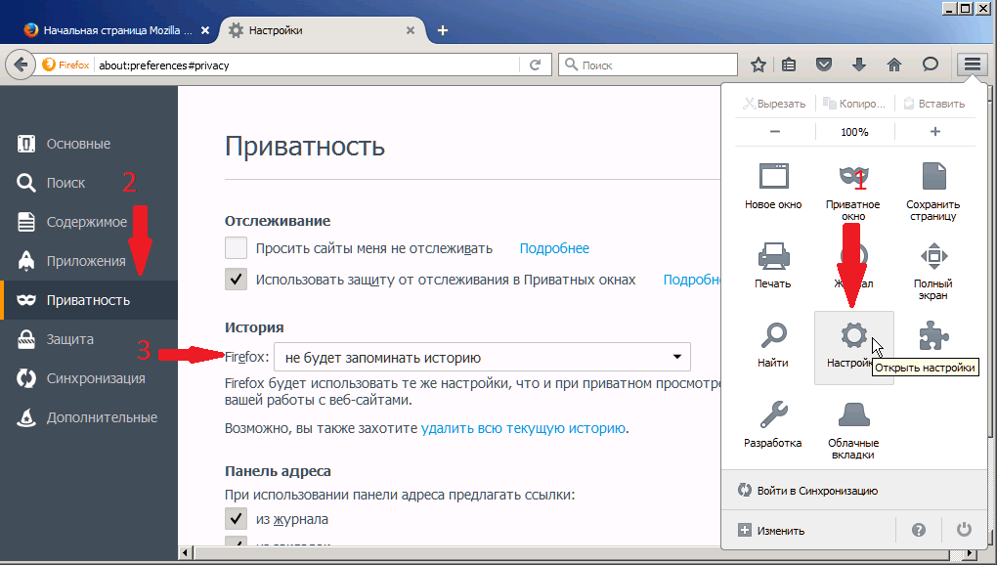Viewport: 997px width, 565px height.
Task: Enter Full Screen mode from menu panel
Action: click(933, 257)
